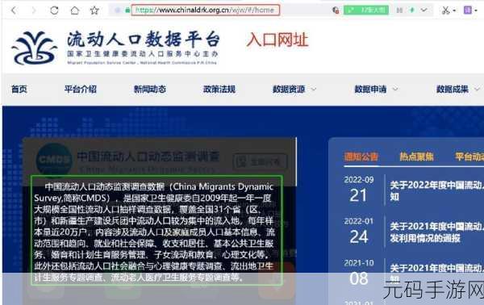Open the grid icon next to the green button
Screen dimensions: 484x305
coord(399,10)
